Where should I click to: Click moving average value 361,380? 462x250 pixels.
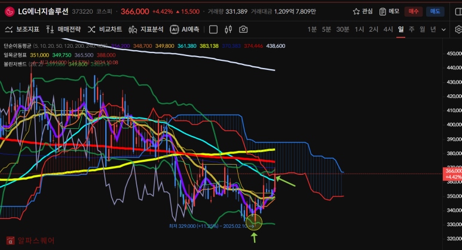coord(187,46)
